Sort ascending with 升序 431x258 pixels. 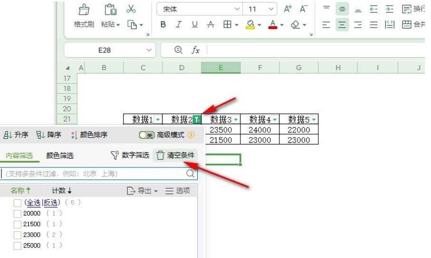[x=16, y=135]
